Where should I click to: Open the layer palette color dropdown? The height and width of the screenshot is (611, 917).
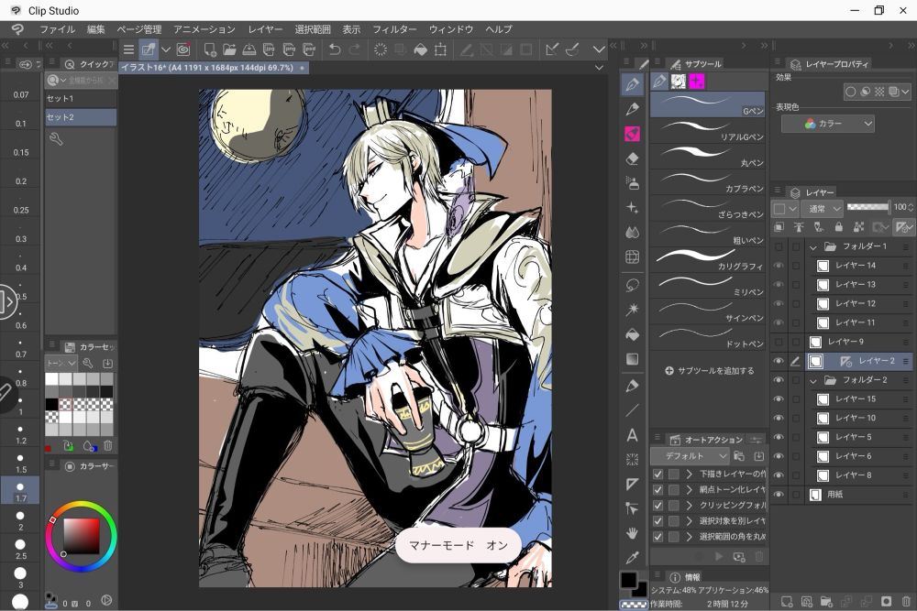pyautogui.click(x=784, y=209)
